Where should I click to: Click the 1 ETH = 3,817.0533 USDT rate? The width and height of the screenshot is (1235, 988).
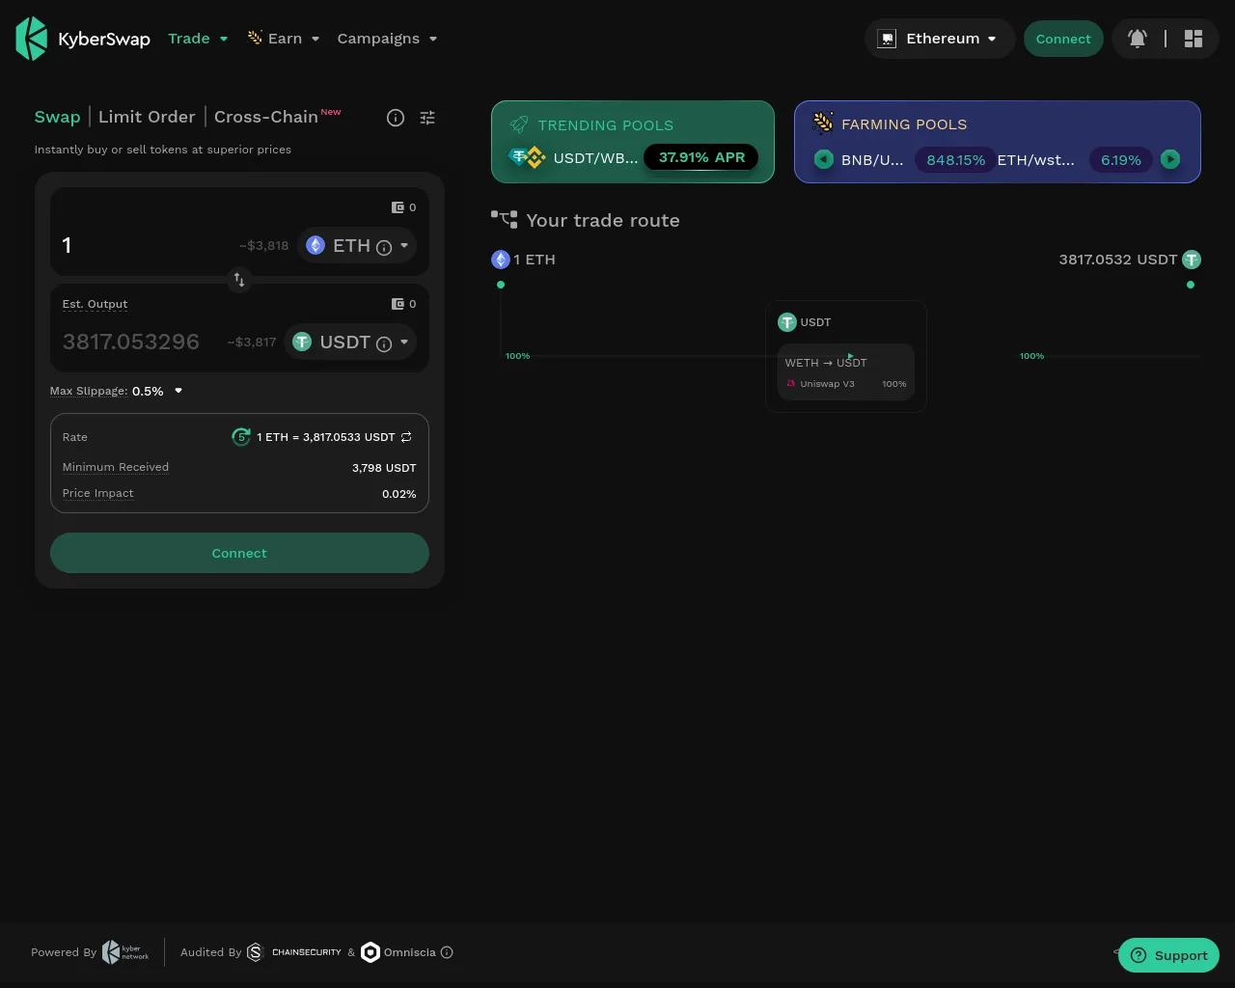326,437
